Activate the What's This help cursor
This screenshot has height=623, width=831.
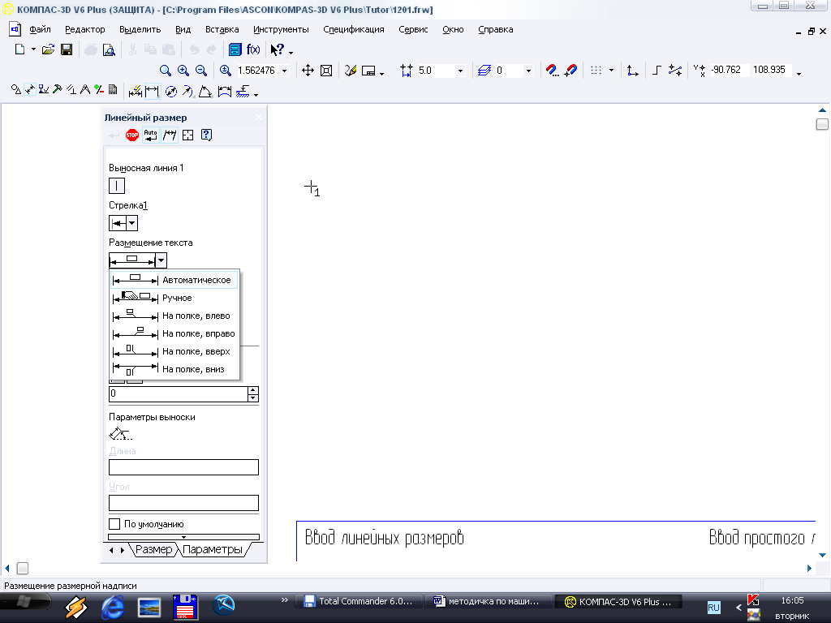pyautogui.click(x=278, y=49)
